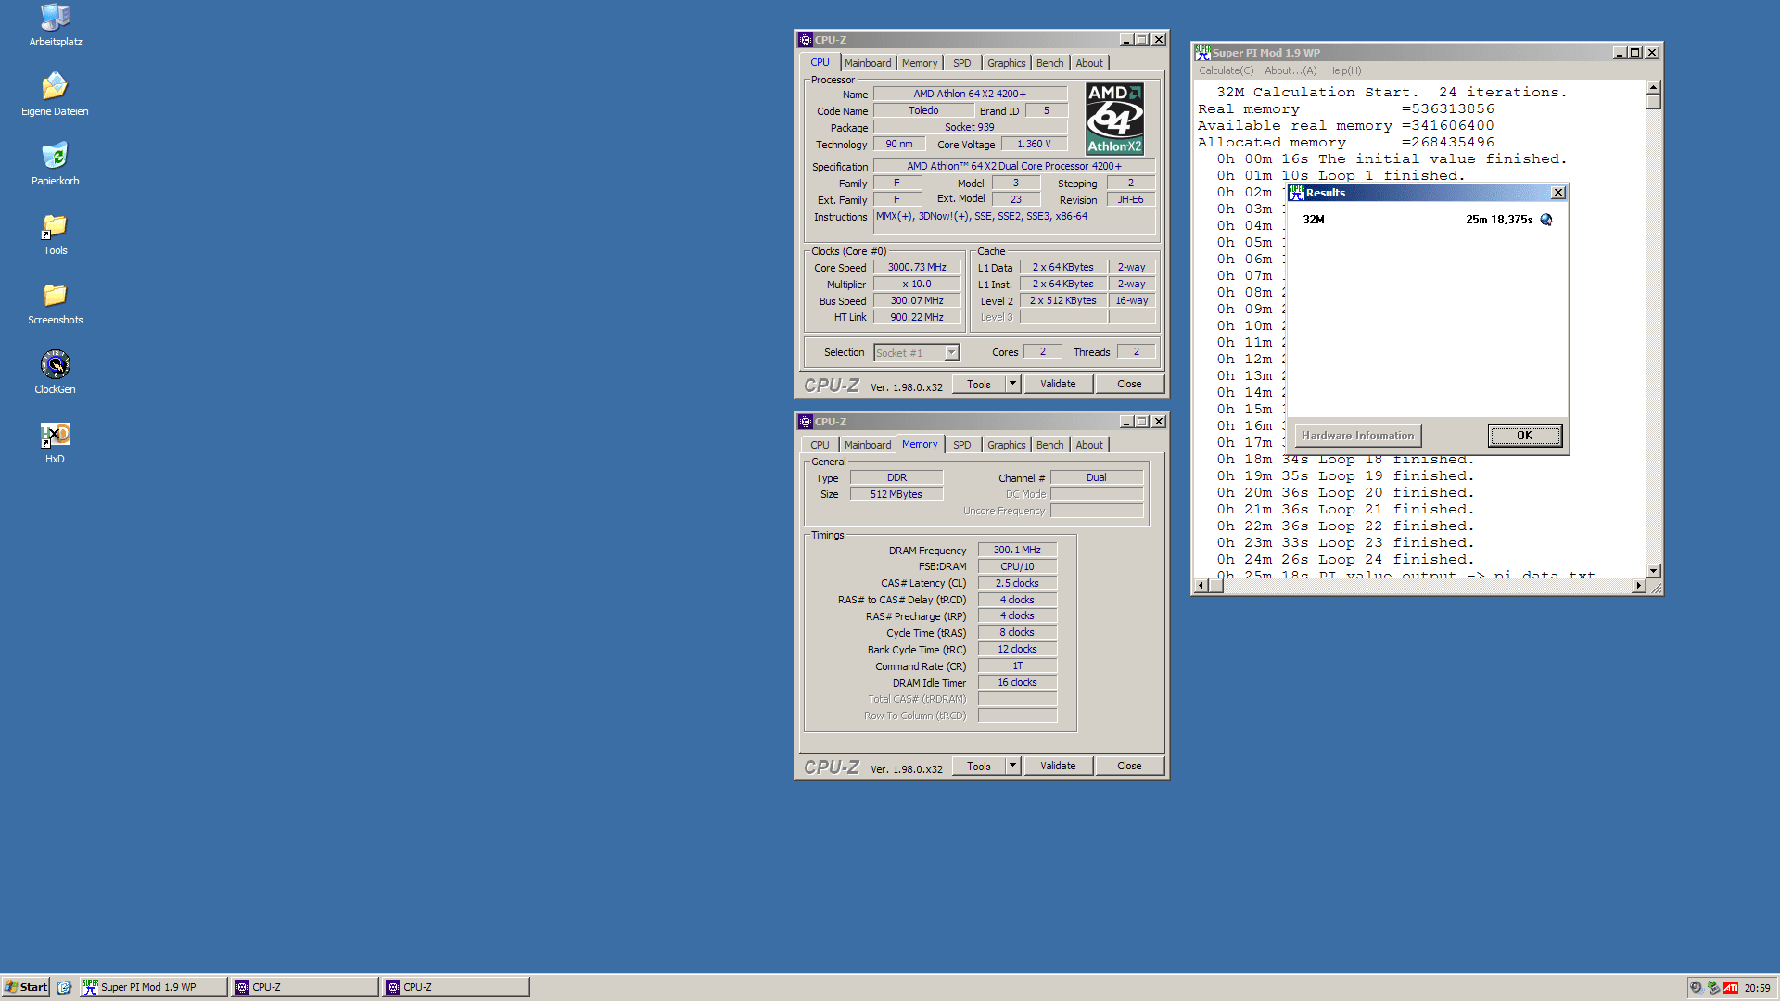Open SPD tab in upper CPU-Z
Viewport: 1780px width, 1001px height.
(x=962, y=63)
